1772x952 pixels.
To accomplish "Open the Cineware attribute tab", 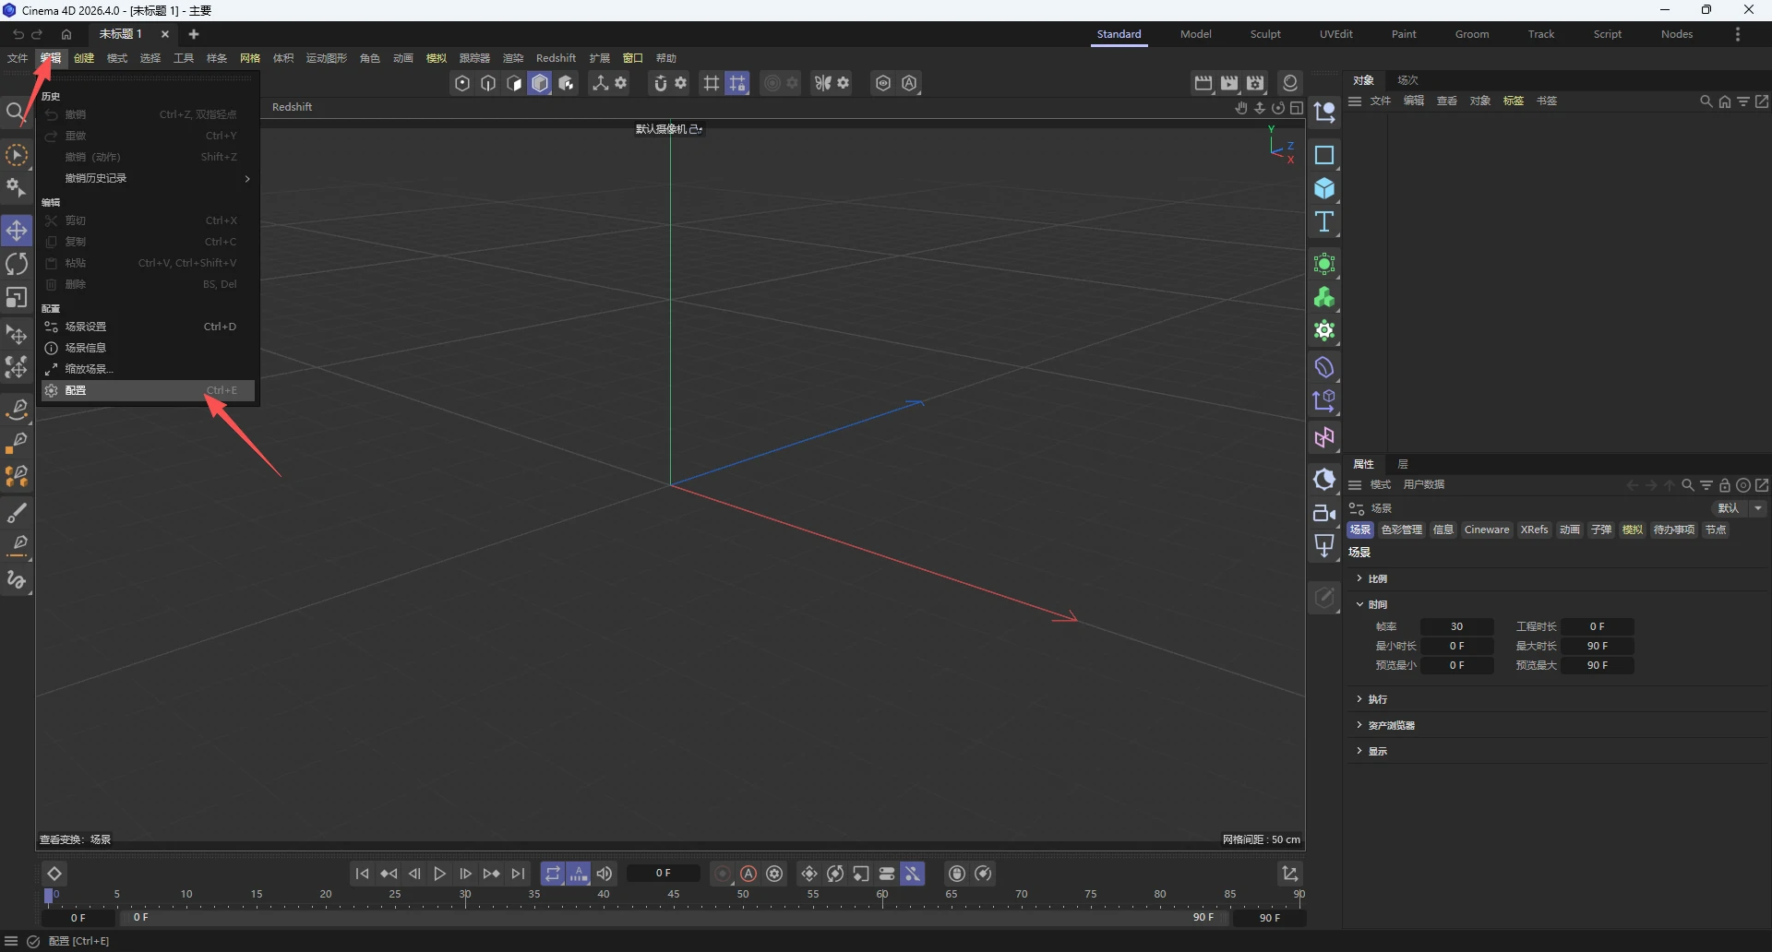I will click(x=1486, y=530).
